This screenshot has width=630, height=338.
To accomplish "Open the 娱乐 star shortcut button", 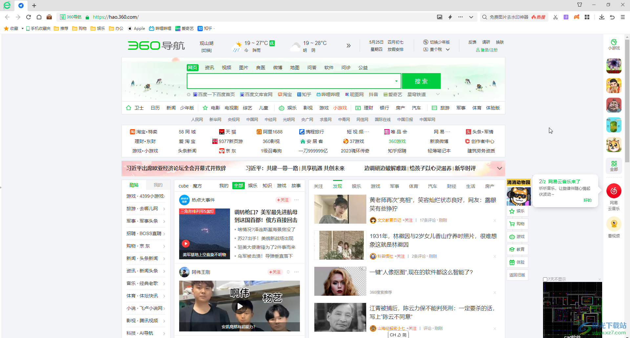I will pos(517,211).
